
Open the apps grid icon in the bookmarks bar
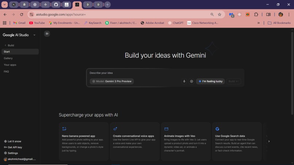point(4,23)
